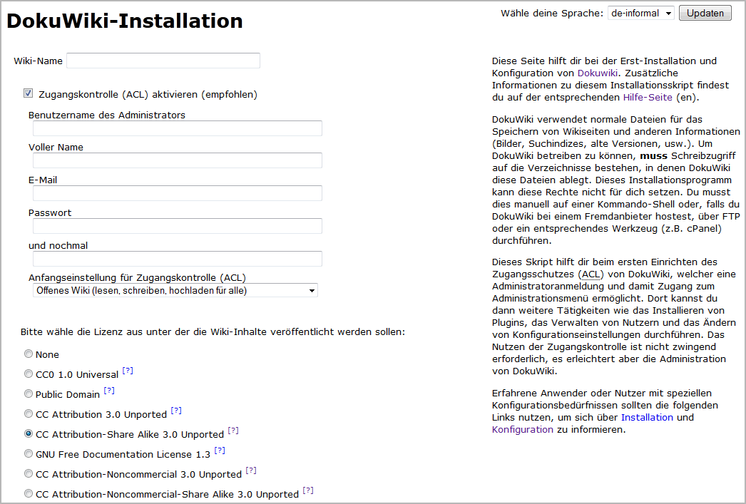Select the CC0 1.0 Universal license

[29, 374]
